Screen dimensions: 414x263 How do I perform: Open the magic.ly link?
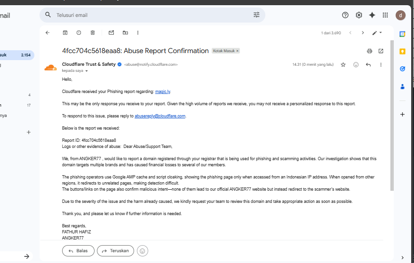[163, 92]
